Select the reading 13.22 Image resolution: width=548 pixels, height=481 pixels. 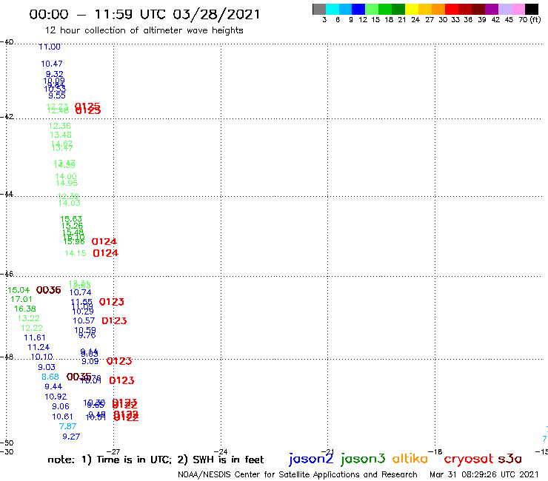(29, 318)
